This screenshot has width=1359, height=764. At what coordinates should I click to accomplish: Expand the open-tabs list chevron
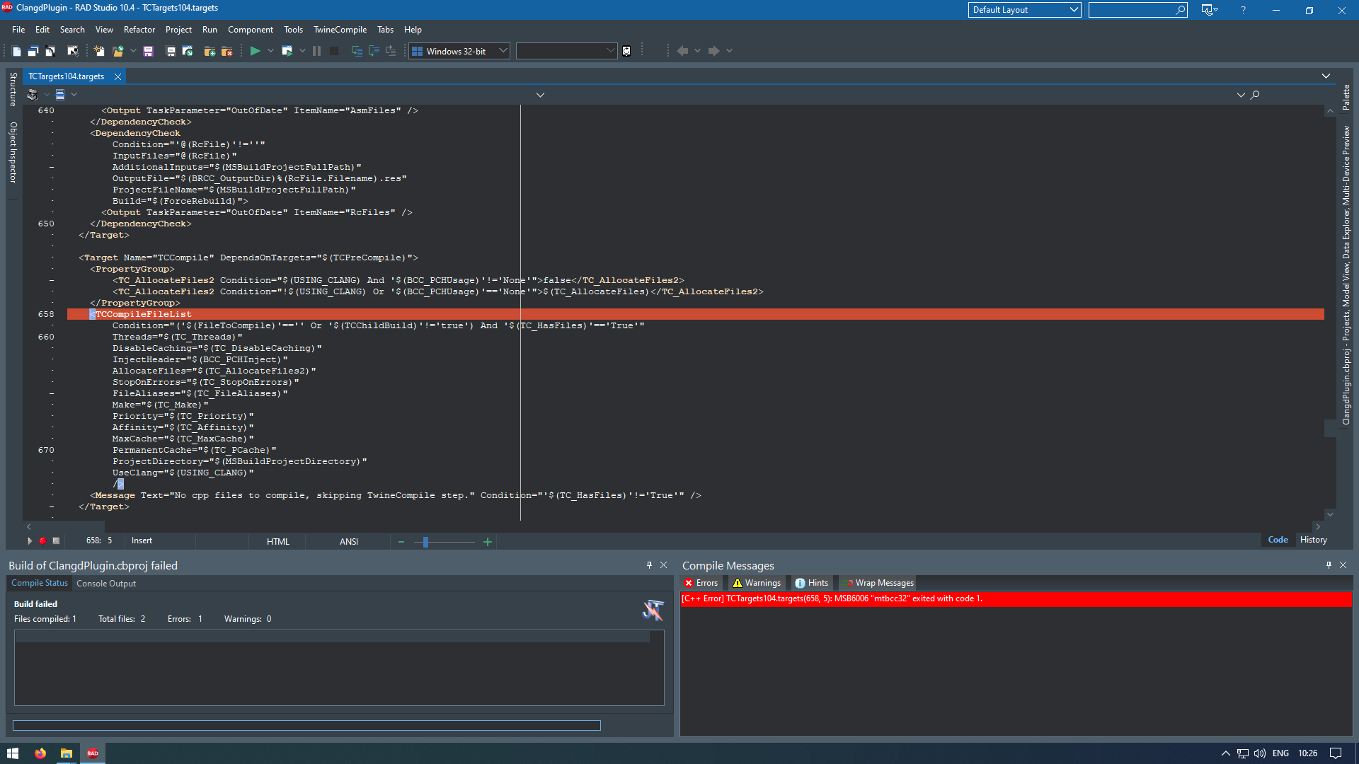pos(1326,76)
